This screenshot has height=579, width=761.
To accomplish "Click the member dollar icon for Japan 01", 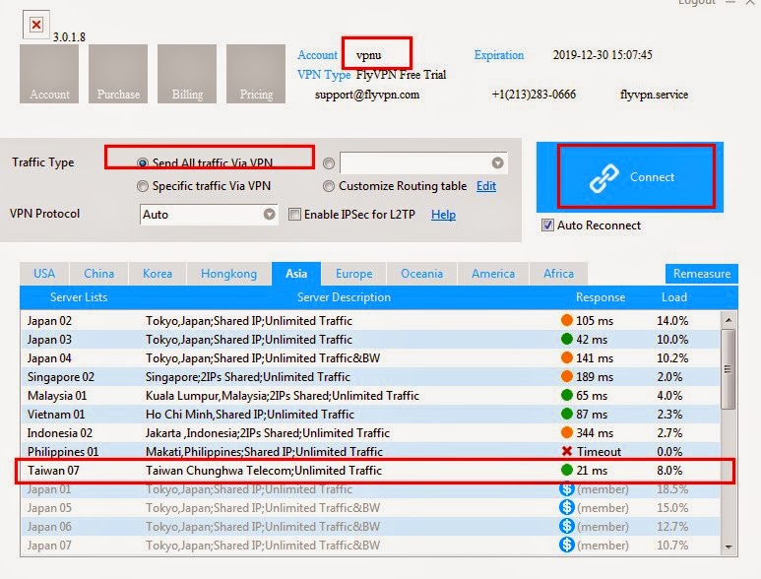I will 566,488.
